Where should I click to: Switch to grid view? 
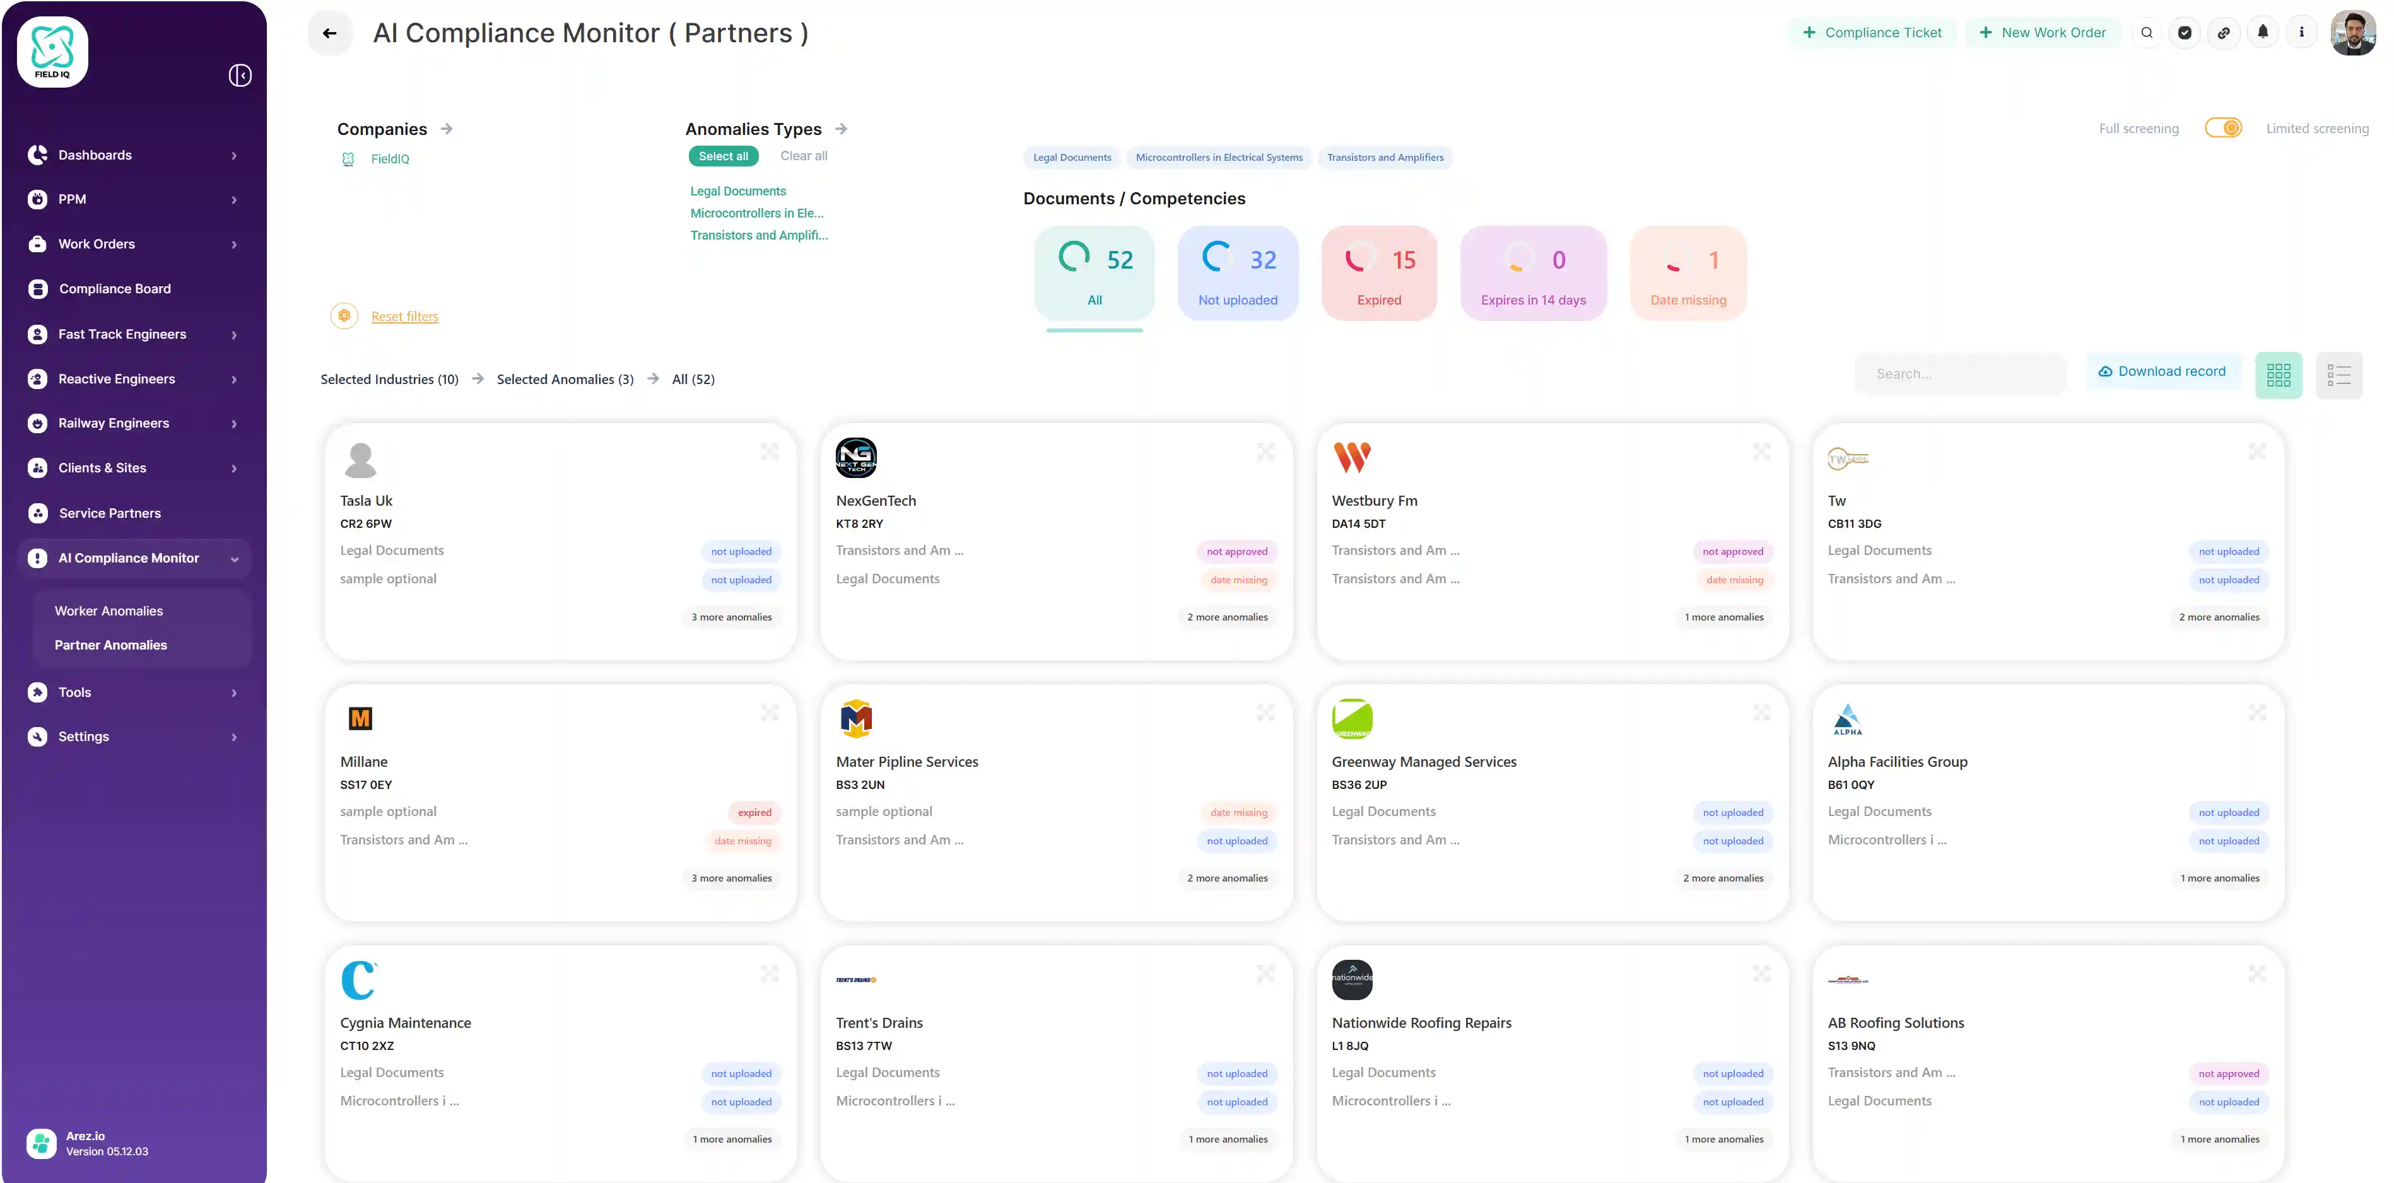(2279, 375)
